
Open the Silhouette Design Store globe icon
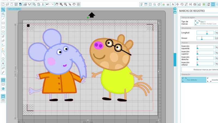[3, 89]
